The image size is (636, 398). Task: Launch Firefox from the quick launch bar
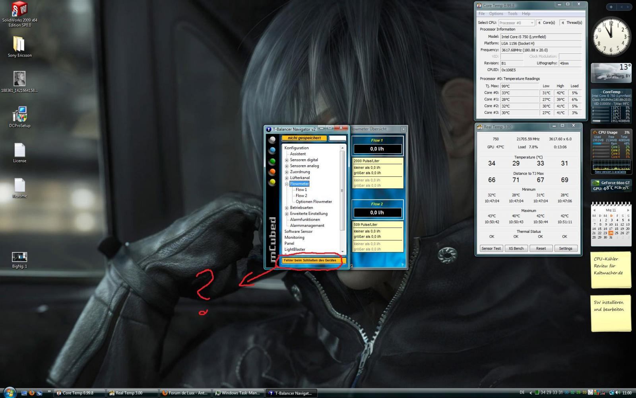(x=32, y=393)
